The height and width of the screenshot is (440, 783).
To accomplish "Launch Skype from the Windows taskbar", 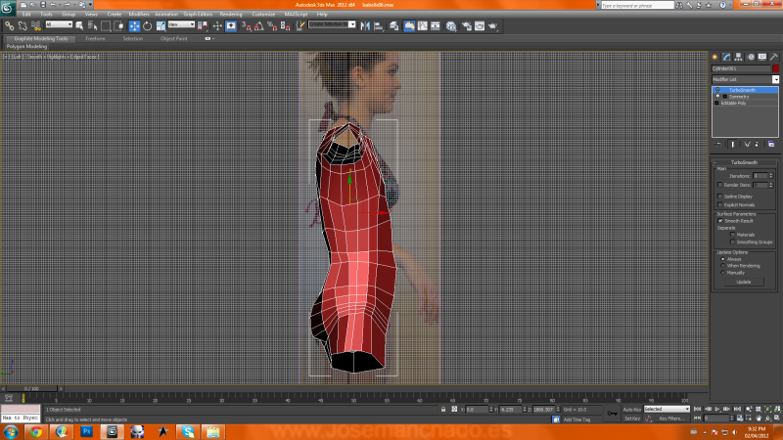I will click(x=188, y=430).
